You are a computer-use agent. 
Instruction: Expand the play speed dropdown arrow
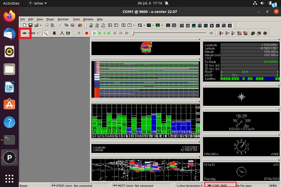click(x=104, y=33)
